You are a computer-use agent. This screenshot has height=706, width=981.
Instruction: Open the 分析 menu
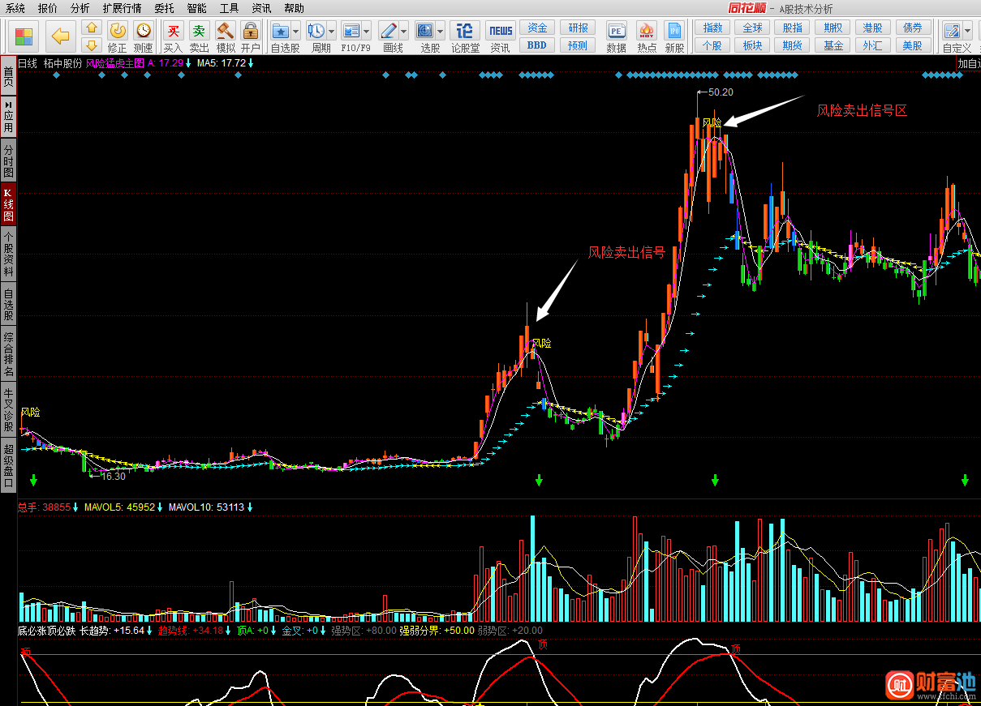coord(80,8)
